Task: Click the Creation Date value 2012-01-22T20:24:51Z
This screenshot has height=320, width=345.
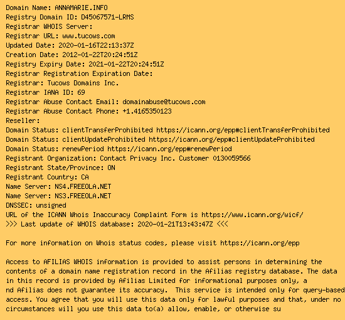Action: tap(100, 55)
